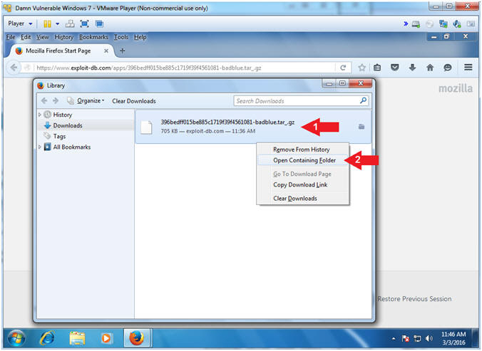The height and width of the screenshot is (351, 482).
Task: Click the Firefox Hello chat icon
Action: (x=448, y=68)
